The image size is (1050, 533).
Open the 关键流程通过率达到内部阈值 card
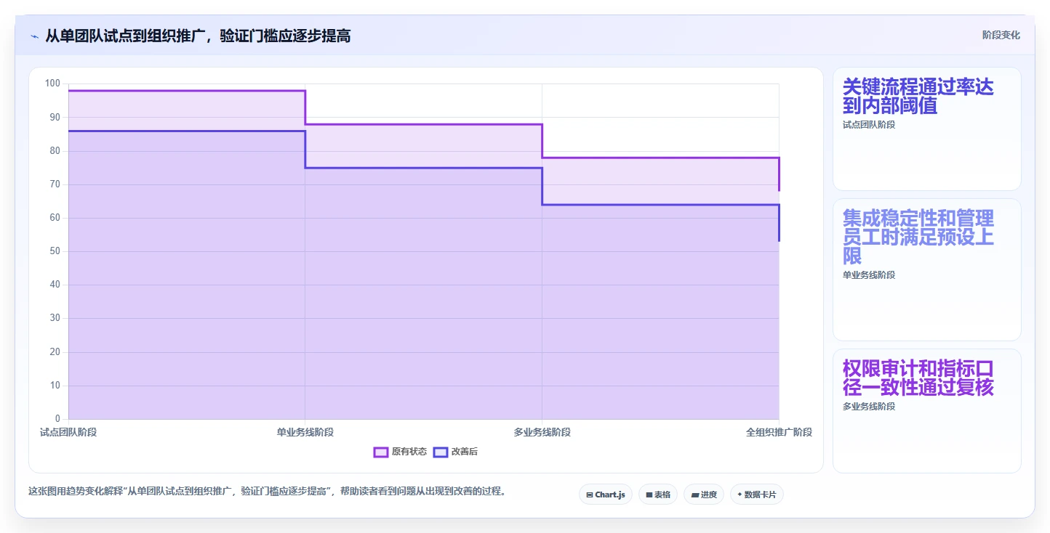pyautogui.click(x=927, y=129)
